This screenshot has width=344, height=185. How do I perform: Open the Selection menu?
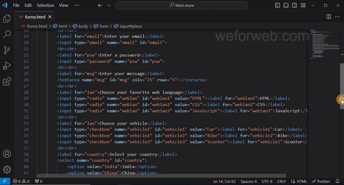[x=45, y=5]
